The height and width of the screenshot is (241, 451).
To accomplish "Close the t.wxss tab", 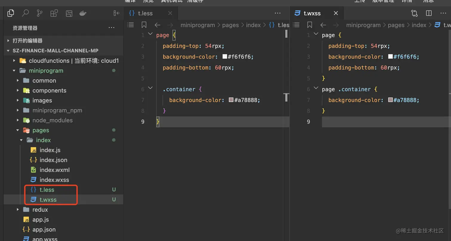I will (336, 13).
